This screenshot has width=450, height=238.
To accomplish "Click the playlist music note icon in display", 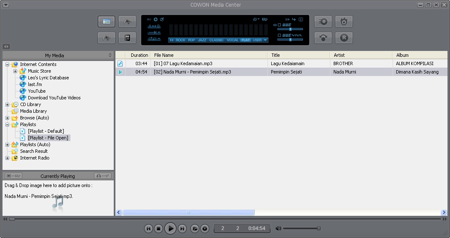I will click(265, 19).
